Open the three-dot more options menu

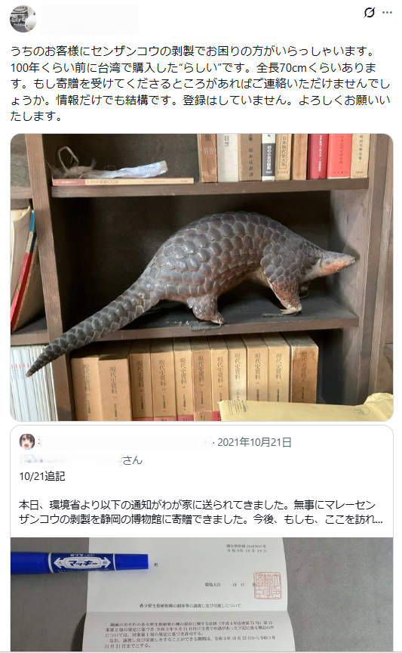(x=387, y=13)
